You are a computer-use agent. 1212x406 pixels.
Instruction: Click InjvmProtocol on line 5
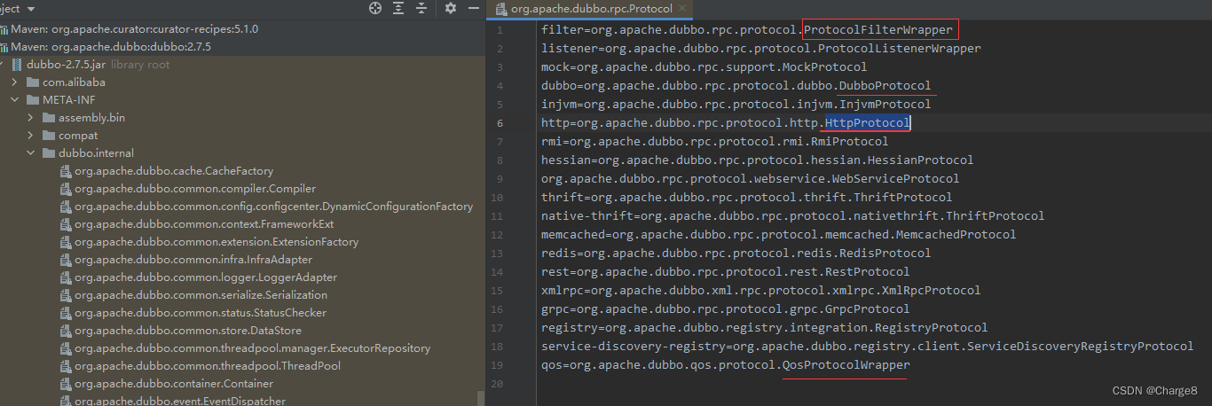(885, 104)
